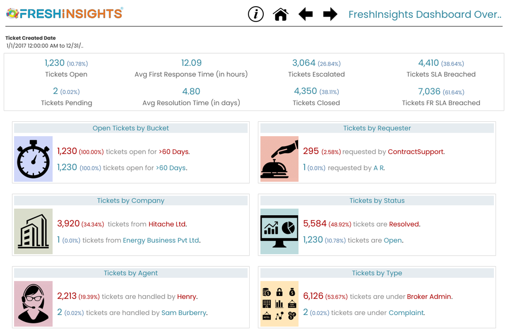Click the Tickets by Type icon grid
Image resolution: width=508 pixels, height=332 pixels.
point(279,304)
